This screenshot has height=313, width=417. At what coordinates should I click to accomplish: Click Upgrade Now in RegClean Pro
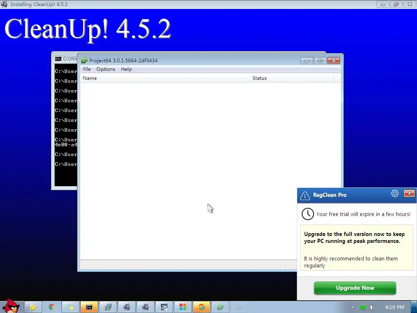[355, 288]
